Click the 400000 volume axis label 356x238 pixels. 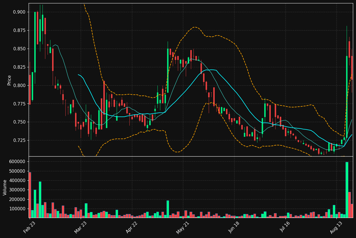click(18, 181)
